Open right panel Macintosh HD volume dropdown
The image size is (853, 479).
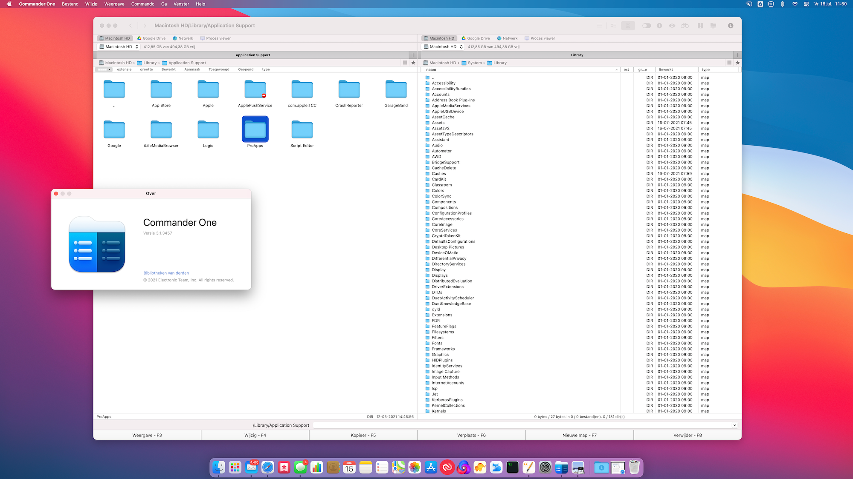[443, 47]
